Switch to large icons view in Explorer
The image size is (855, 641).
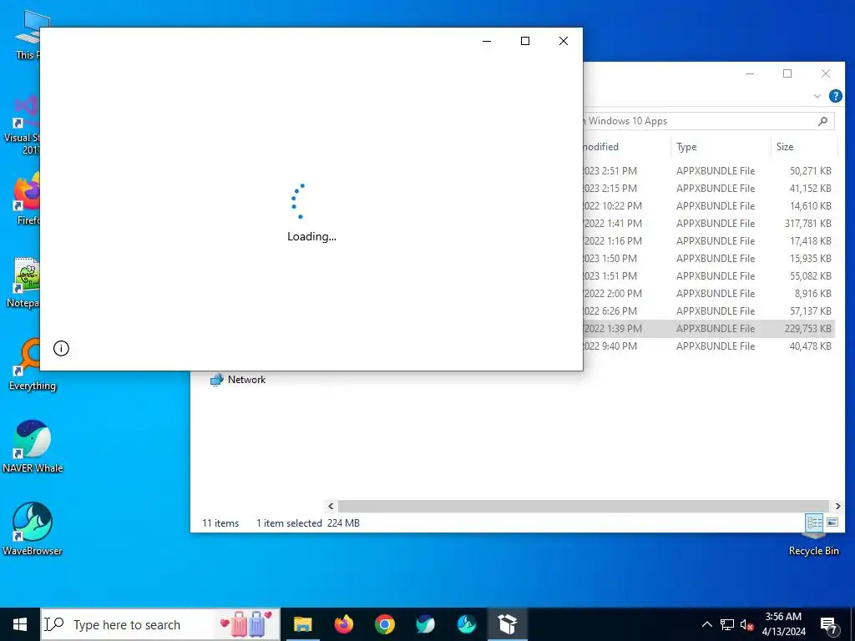pyautogui.click(x=832, y=522)
